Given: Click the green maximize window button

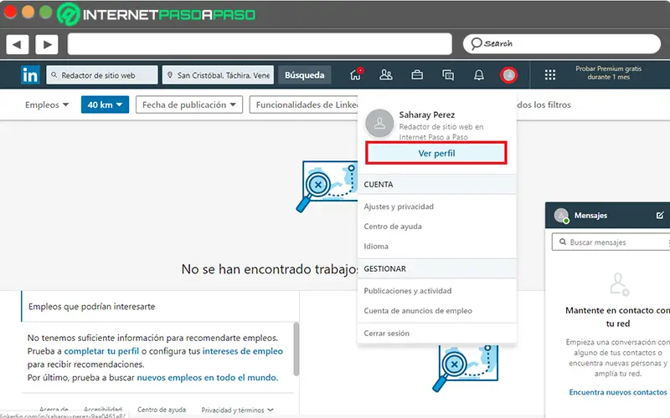Looking at the screenshot, I should click(x=46, y=12).
